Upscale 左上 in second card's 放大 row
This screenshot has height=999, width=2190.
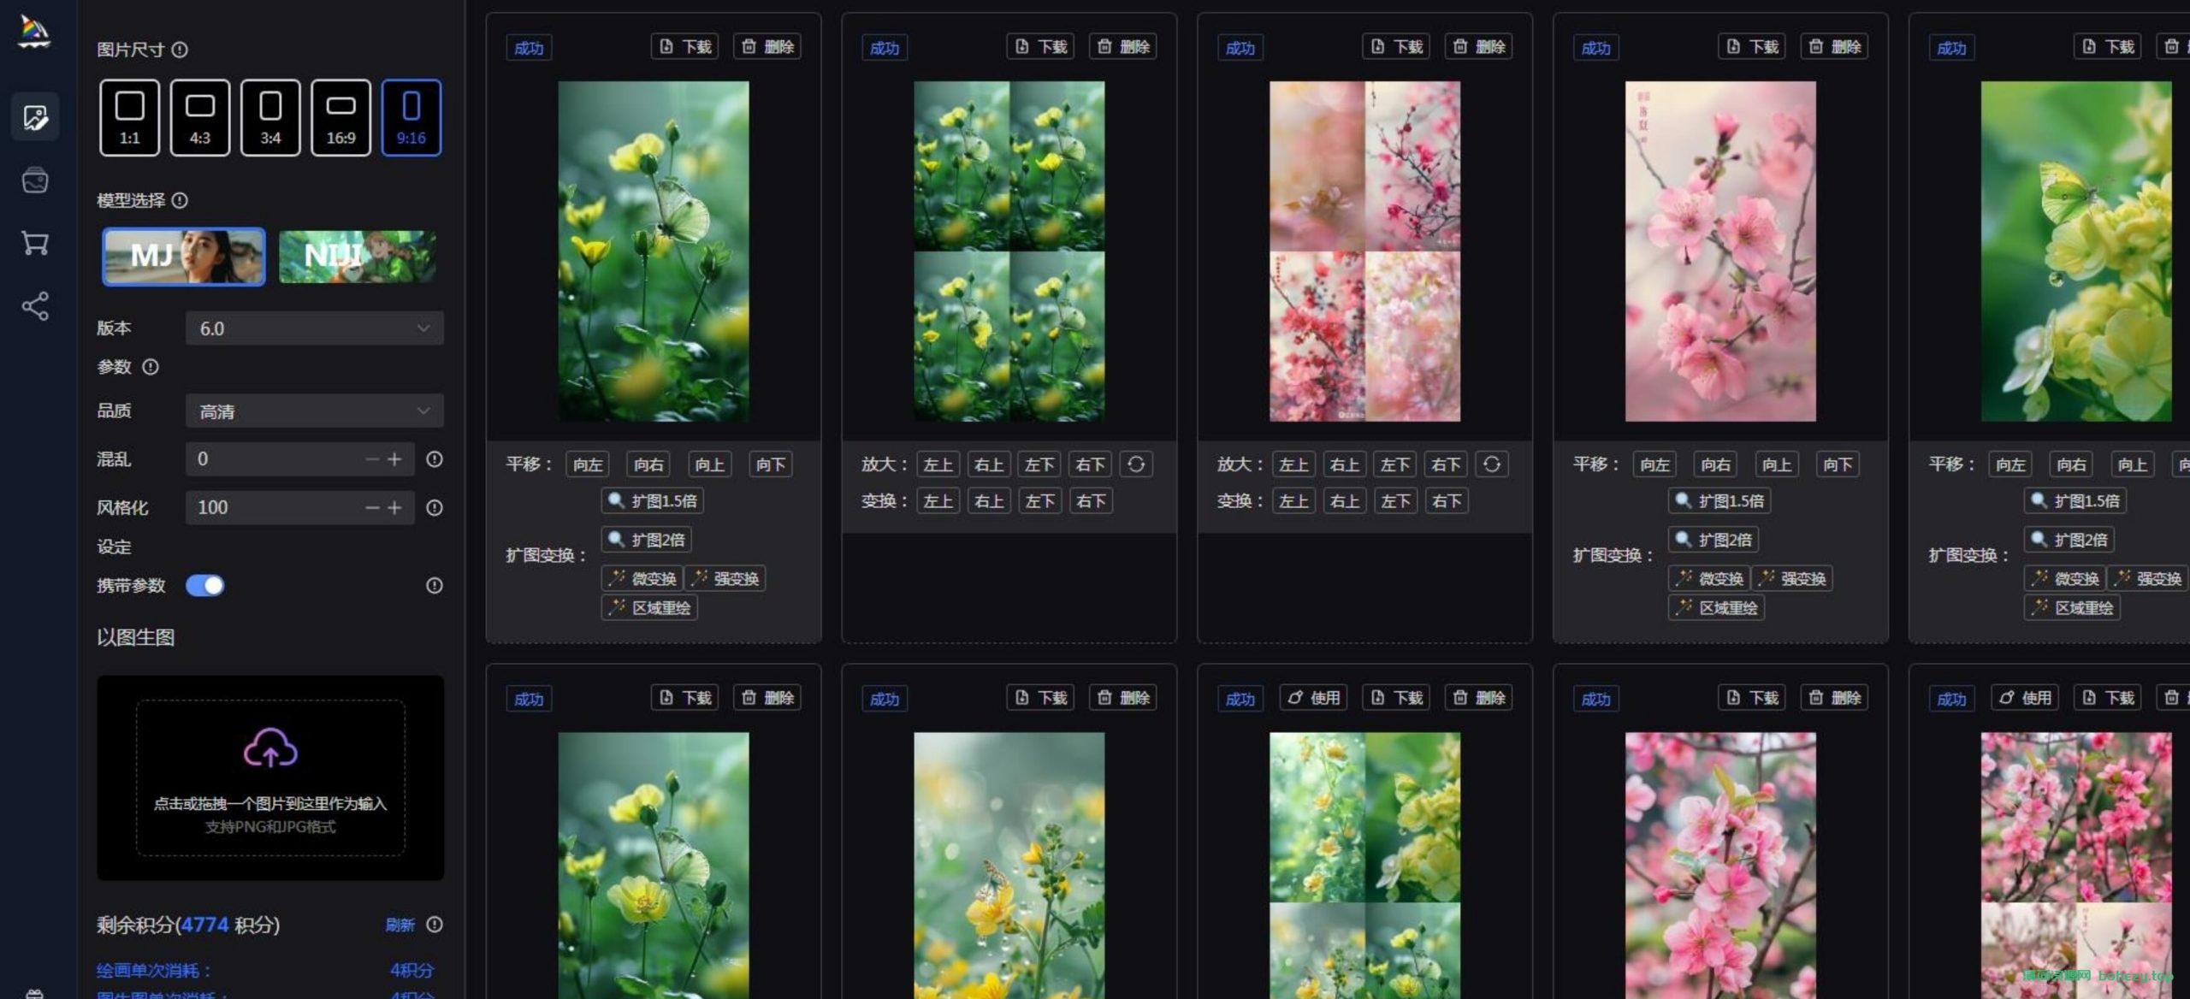(x=938, y=464)
